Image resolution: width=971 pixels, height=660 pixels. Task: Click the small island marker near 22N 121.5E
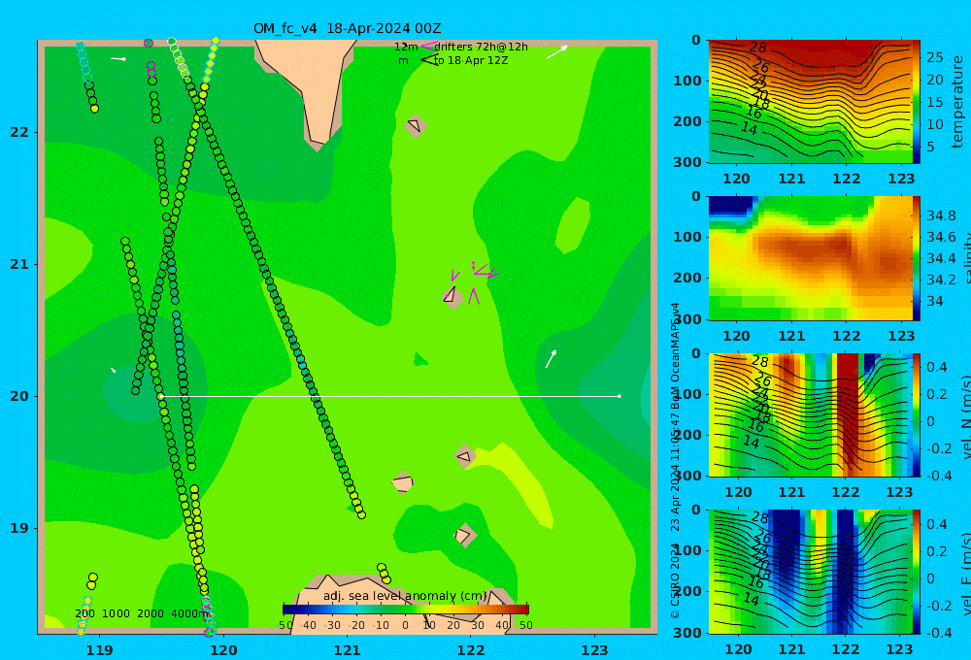pyautogui.click(x=416, y=126)
